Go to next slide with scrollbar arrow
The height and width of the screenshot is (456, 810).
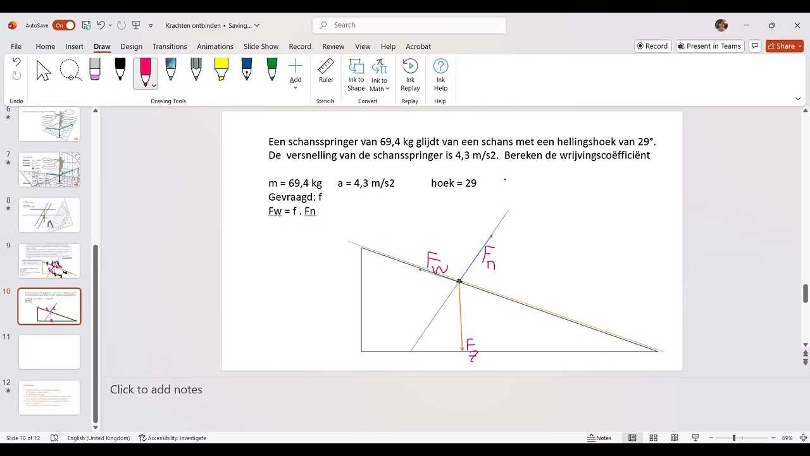(x=806, y=361)
